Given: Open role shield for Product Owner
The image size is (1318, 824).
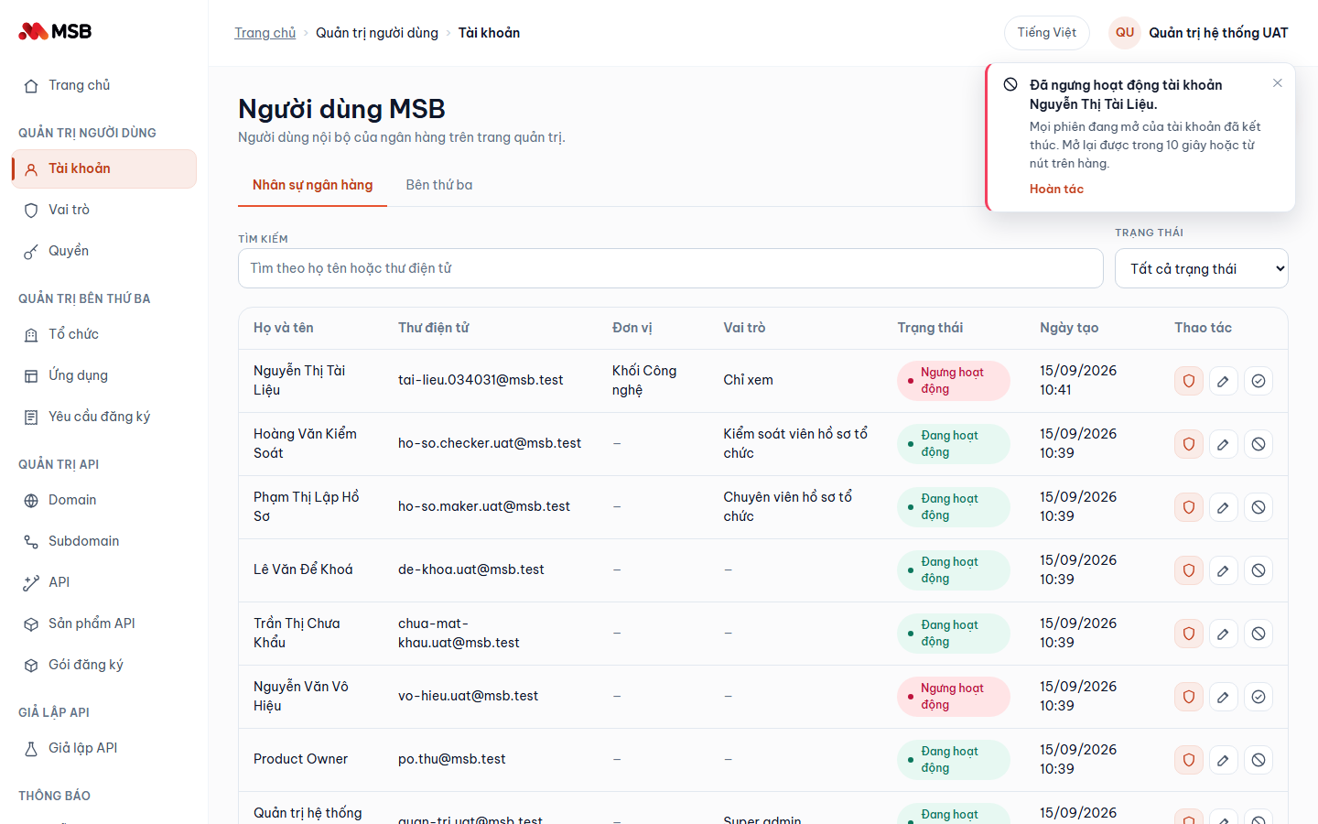Looking at the screenshot, I should click(x=1189, y=760).
